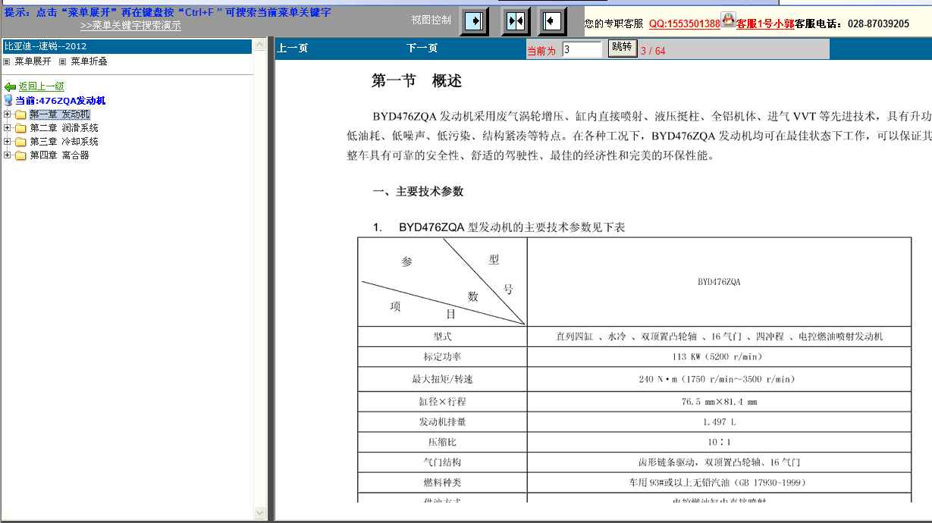Go to previous page via 上一页
932x523 pixels.
pos(293,49)
